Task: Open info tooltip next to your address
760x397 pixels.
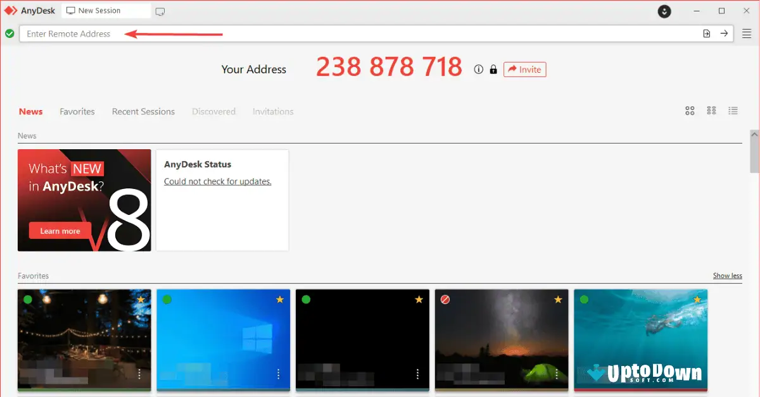Action: point(478,70)
